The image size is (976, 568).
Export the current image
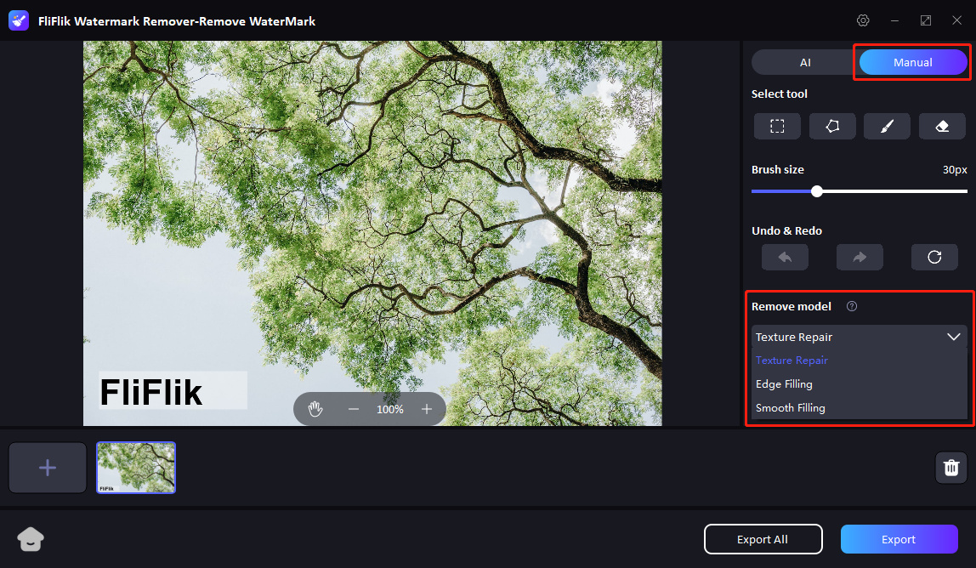[899, 539]
